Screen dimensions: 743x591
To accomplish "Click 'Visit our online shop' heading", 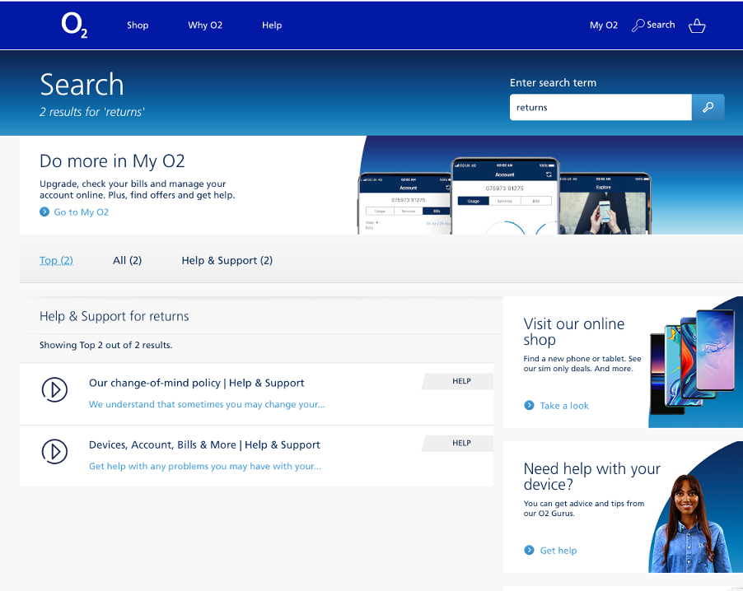I will 574,332.
